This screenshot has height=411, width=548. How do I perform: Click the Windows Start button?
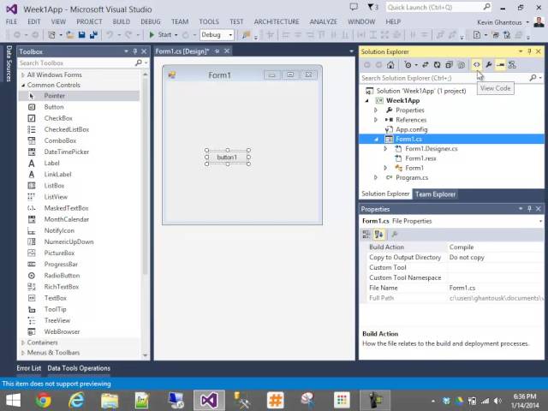14,400
